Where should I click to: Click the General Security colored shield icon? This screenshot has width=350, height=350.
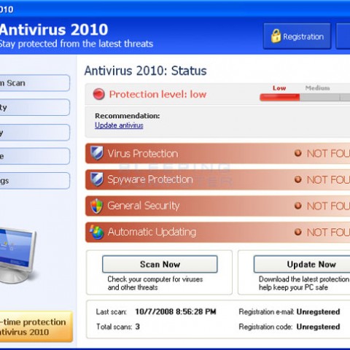97,206
